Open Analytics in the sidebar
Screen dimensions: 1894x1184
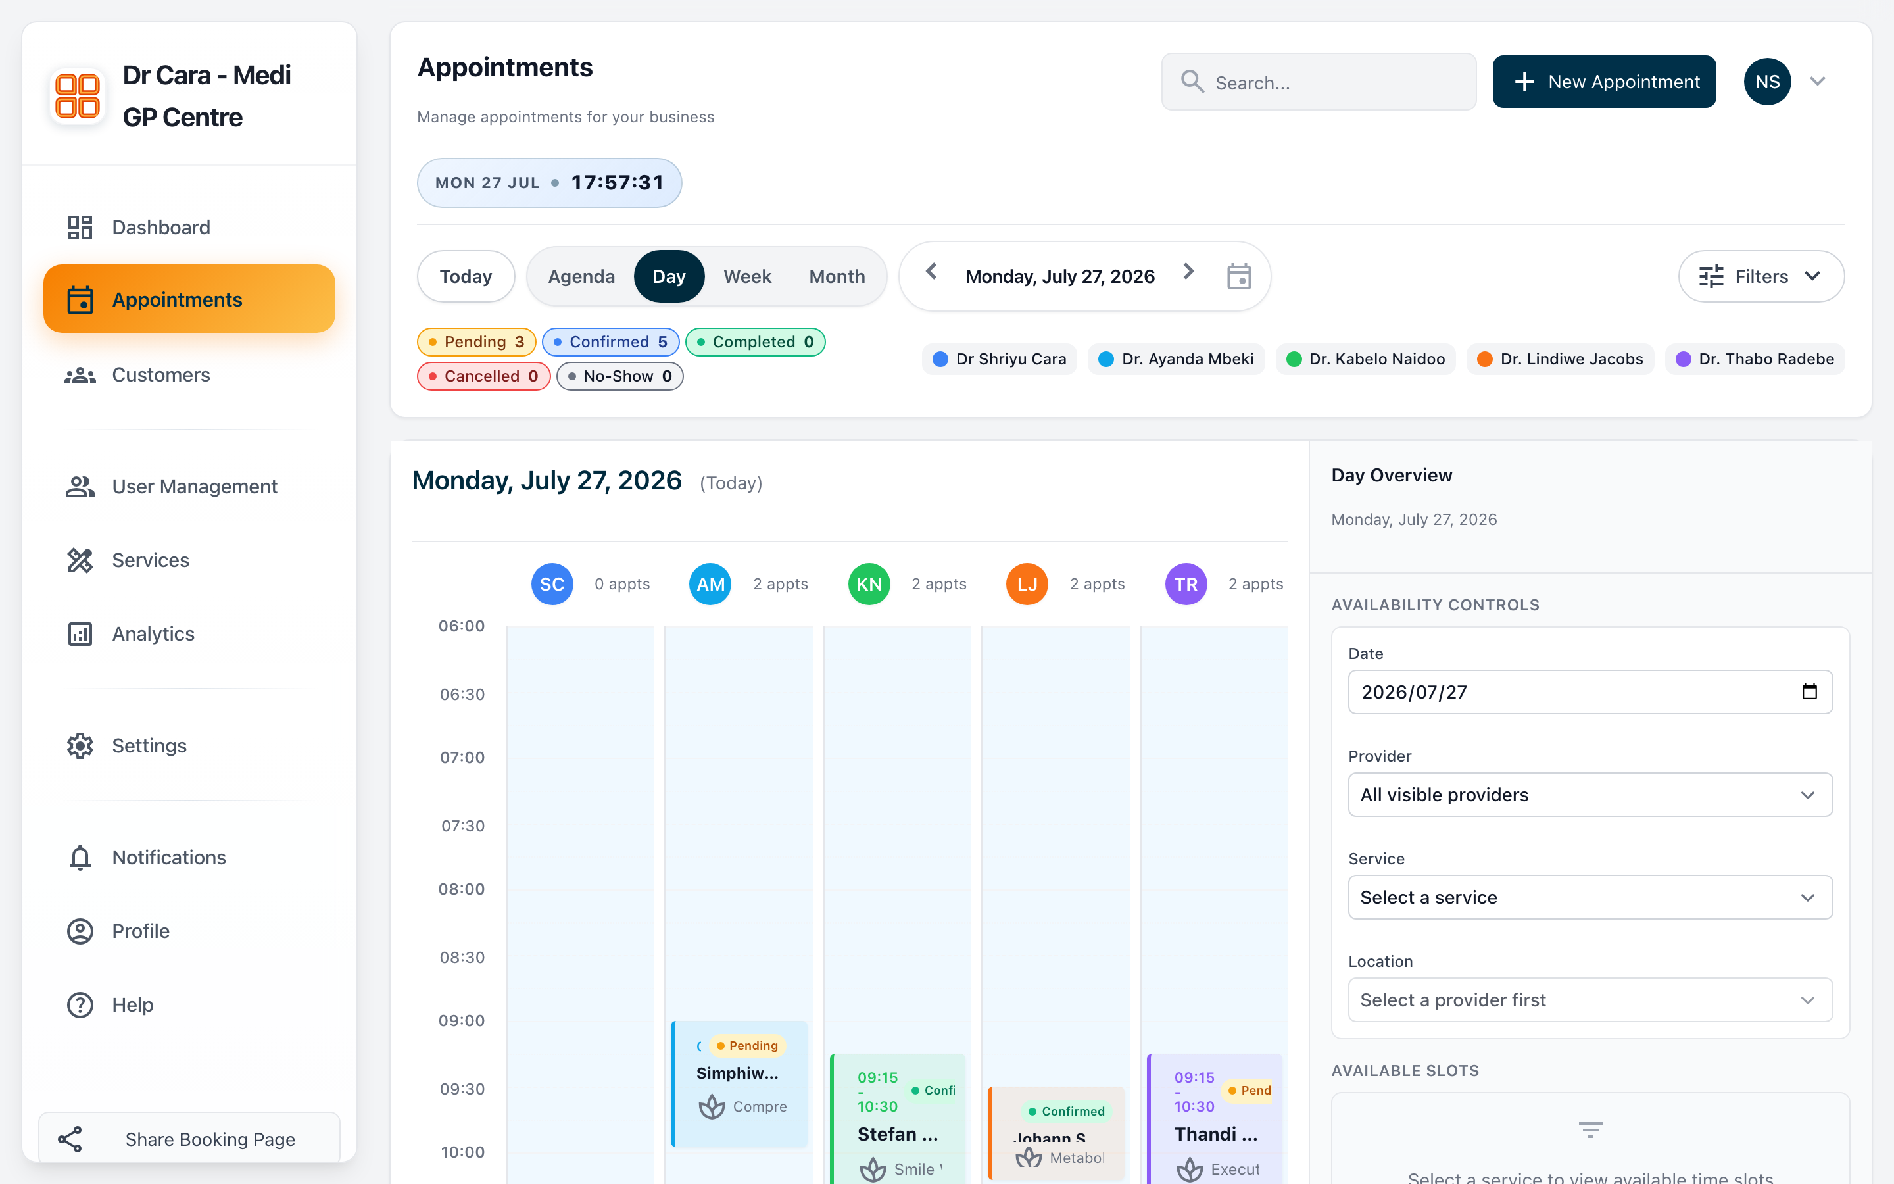pyautogui.click(x=189, y=633)
